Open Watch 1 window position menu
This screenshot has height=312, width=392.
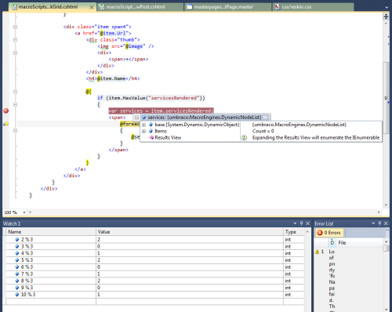295,223
